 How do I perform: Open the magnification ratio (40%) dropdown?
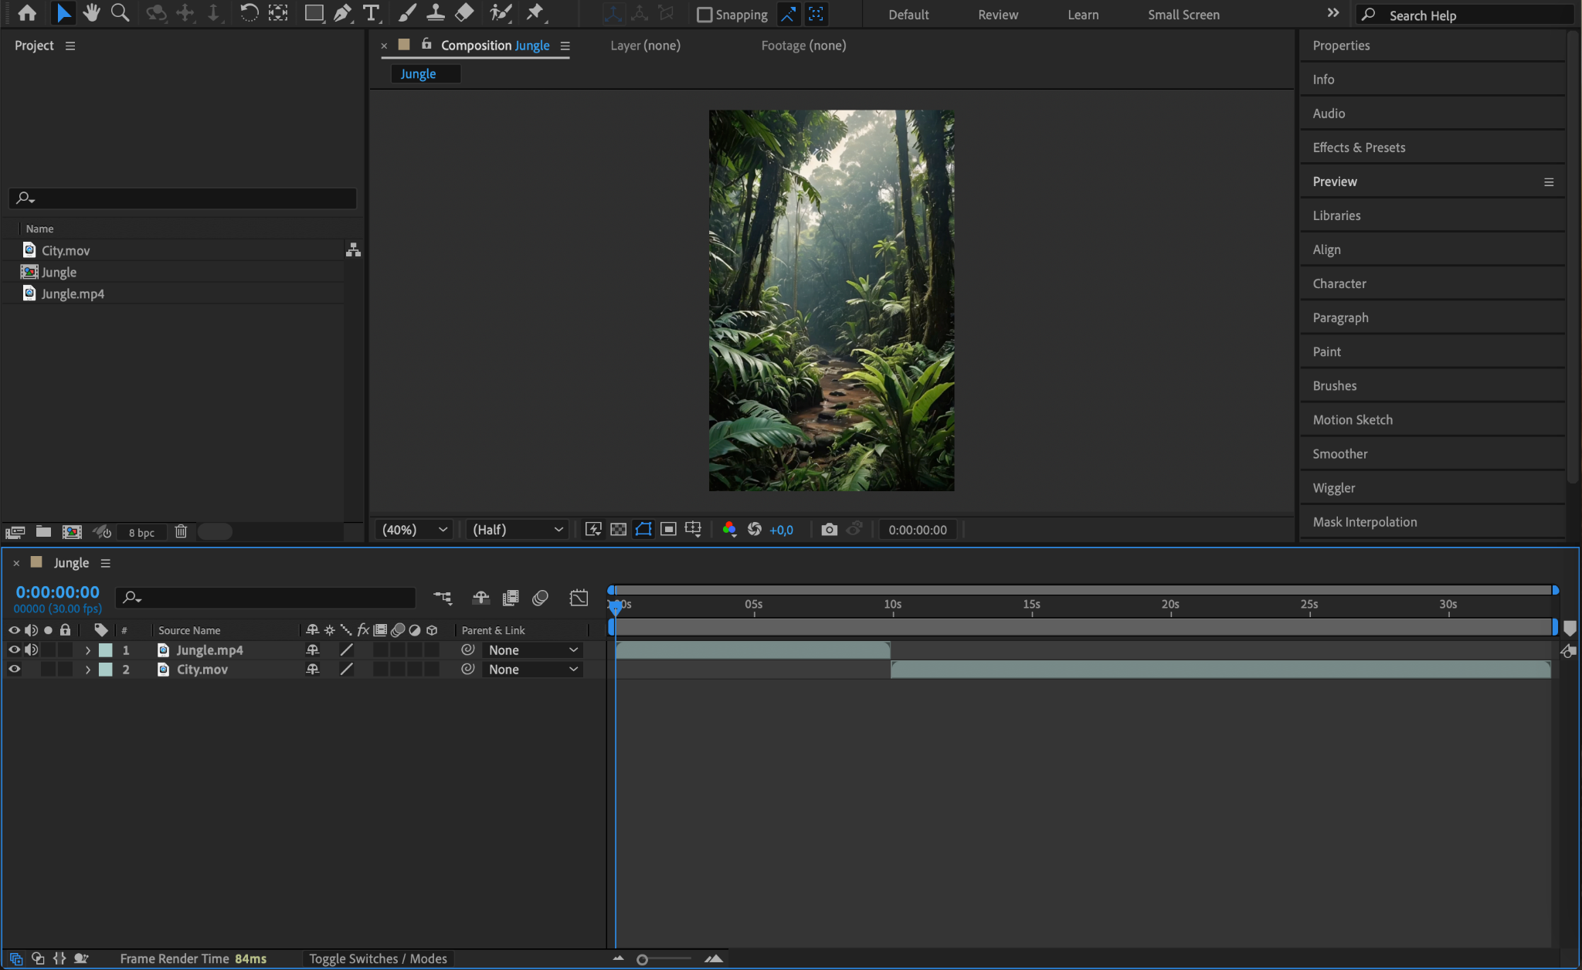(415, 530)
